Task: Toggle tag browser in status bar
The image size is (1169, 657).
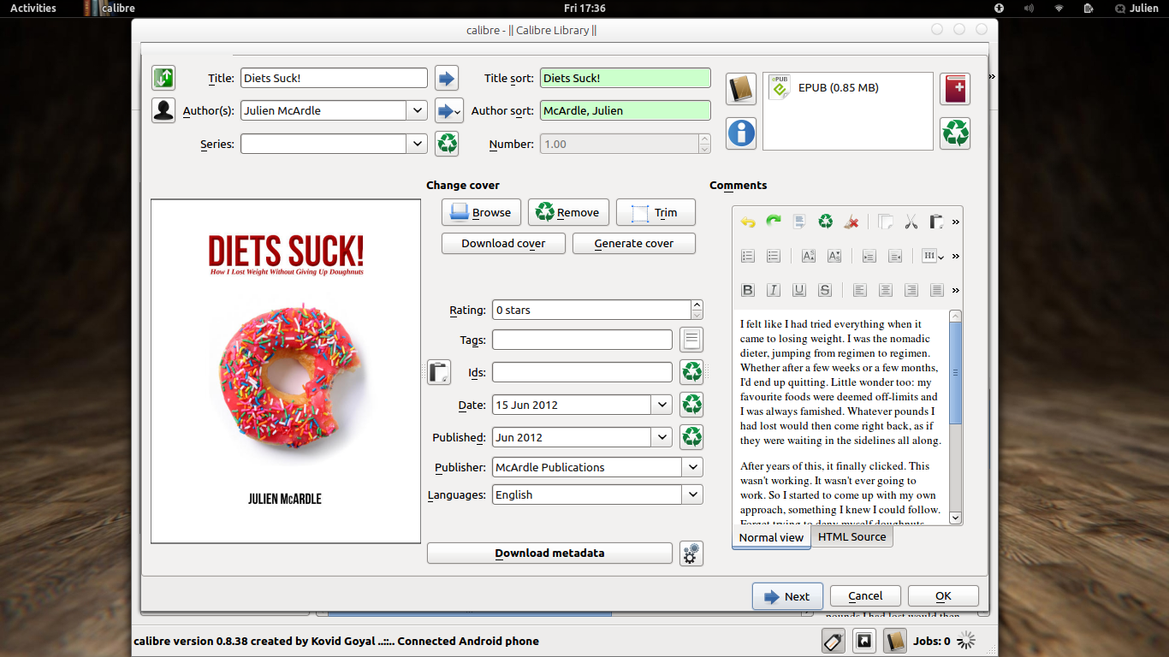Action: 834,641
